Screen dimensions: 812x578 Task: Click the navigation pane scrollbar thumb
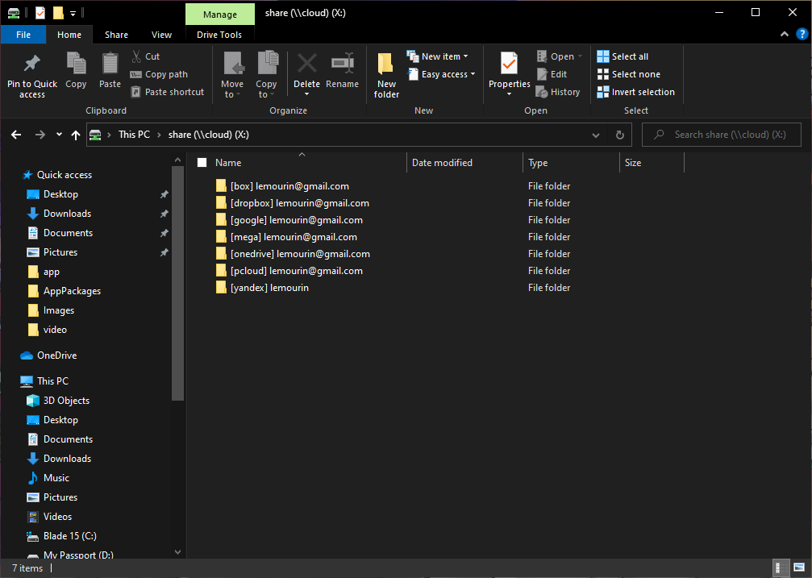[x=177, y=283]
